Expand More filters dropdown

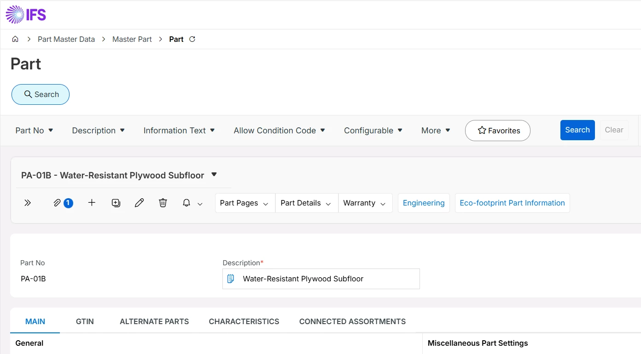436,131
